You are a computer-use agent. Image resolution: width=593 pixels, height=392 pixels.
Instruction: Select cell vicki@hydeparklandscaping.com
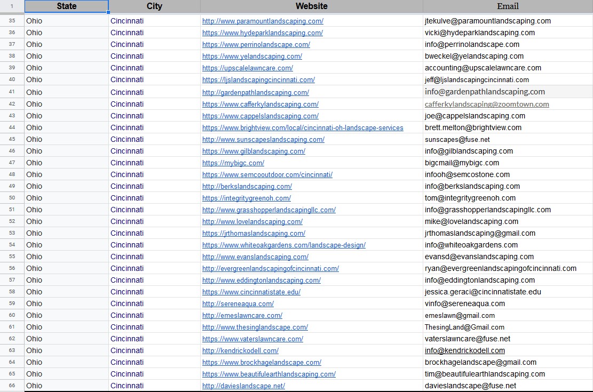(508, 33)
